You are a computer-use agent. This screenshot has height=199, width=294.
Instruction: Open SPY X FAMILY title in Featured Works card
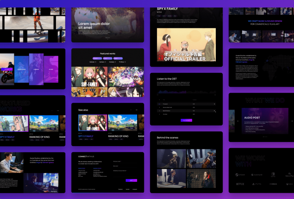[x=7, y=137]
